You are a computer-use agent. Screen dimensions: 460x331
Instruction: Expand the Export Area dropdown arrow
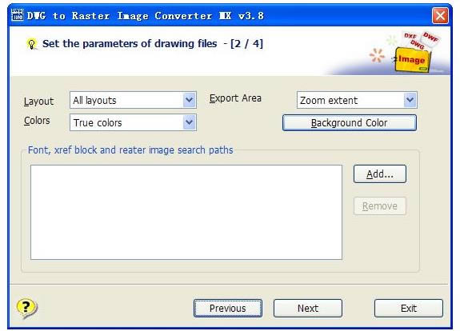click(x=410, y=100)
